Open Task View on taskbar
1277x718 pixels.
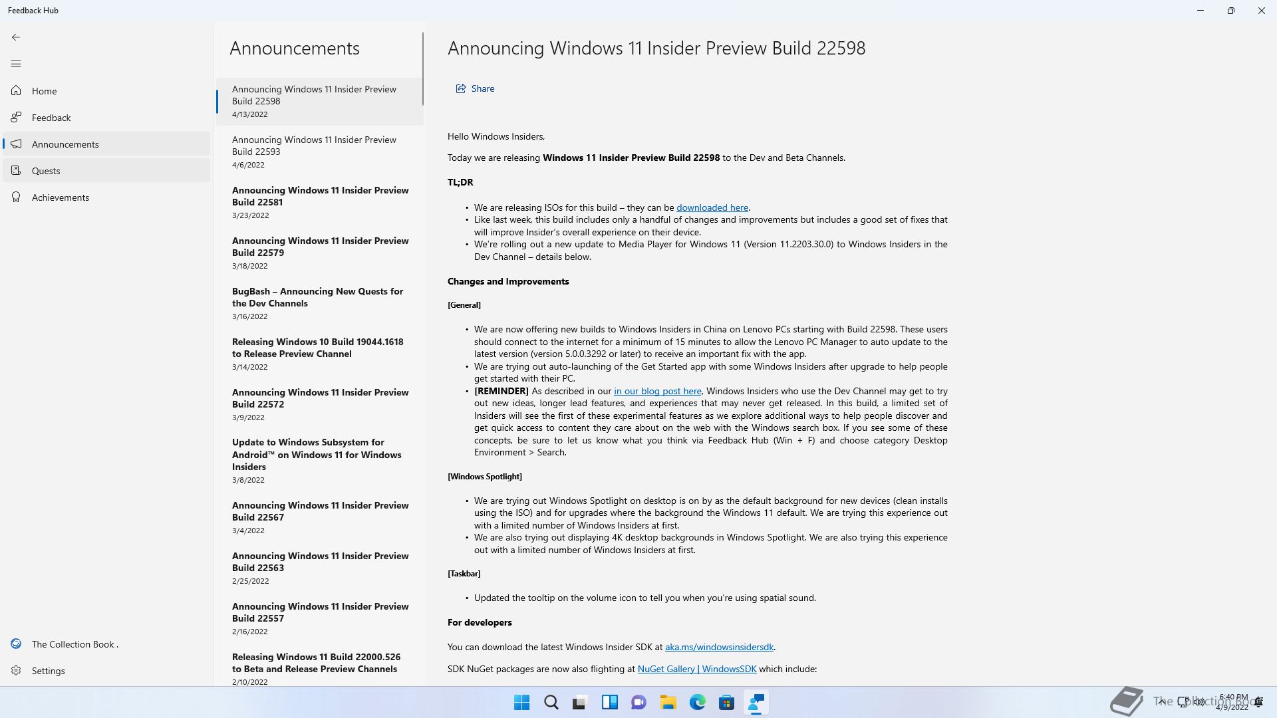pos(581,702)
